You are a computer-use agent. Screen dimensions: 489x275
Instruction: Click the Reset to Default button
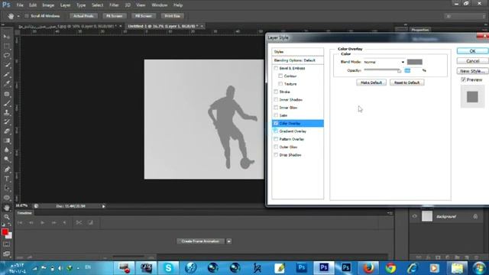coord(406,82)
